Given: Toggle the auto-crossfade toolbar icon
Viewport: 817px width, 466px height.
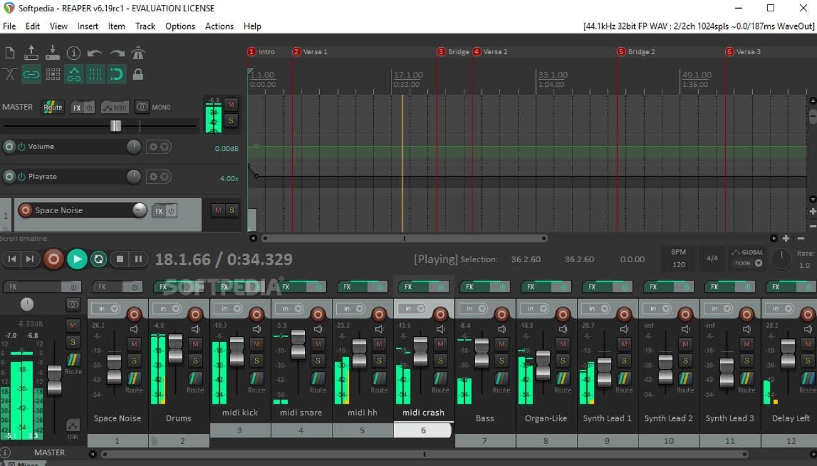Looking at the screenshot, I should click(9, 74).
